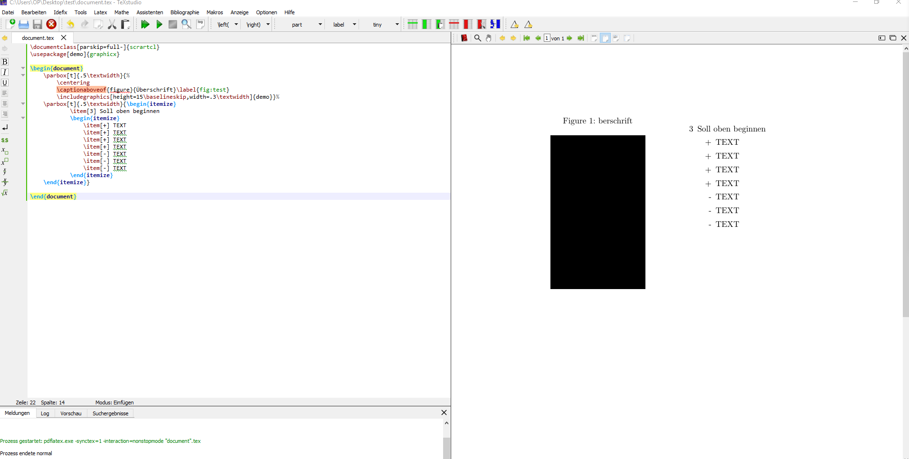
Task: Save the document with the floppy disk icon
Action: pos(38,24)
